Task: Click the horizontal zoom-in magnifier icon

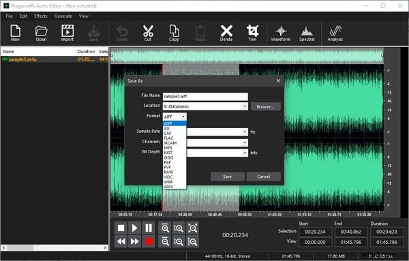Action: tap(165, 228)
